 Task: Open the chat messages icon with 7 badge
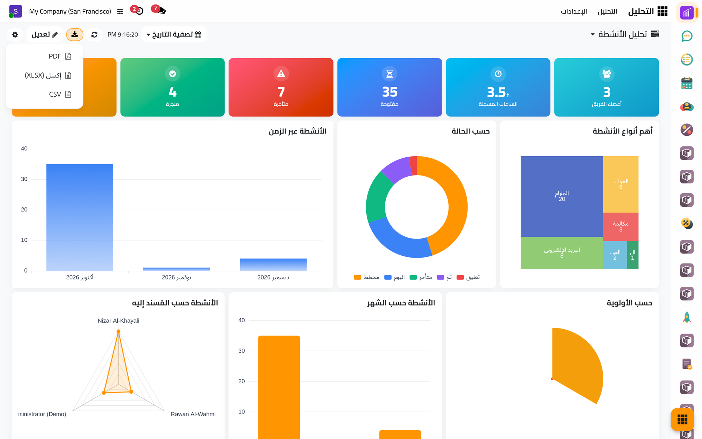point(159,10)
